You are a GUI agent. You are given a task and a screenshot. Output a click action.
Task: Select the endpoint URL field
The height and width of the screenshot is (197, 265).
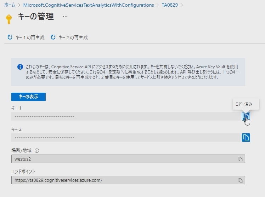point(128,180)
